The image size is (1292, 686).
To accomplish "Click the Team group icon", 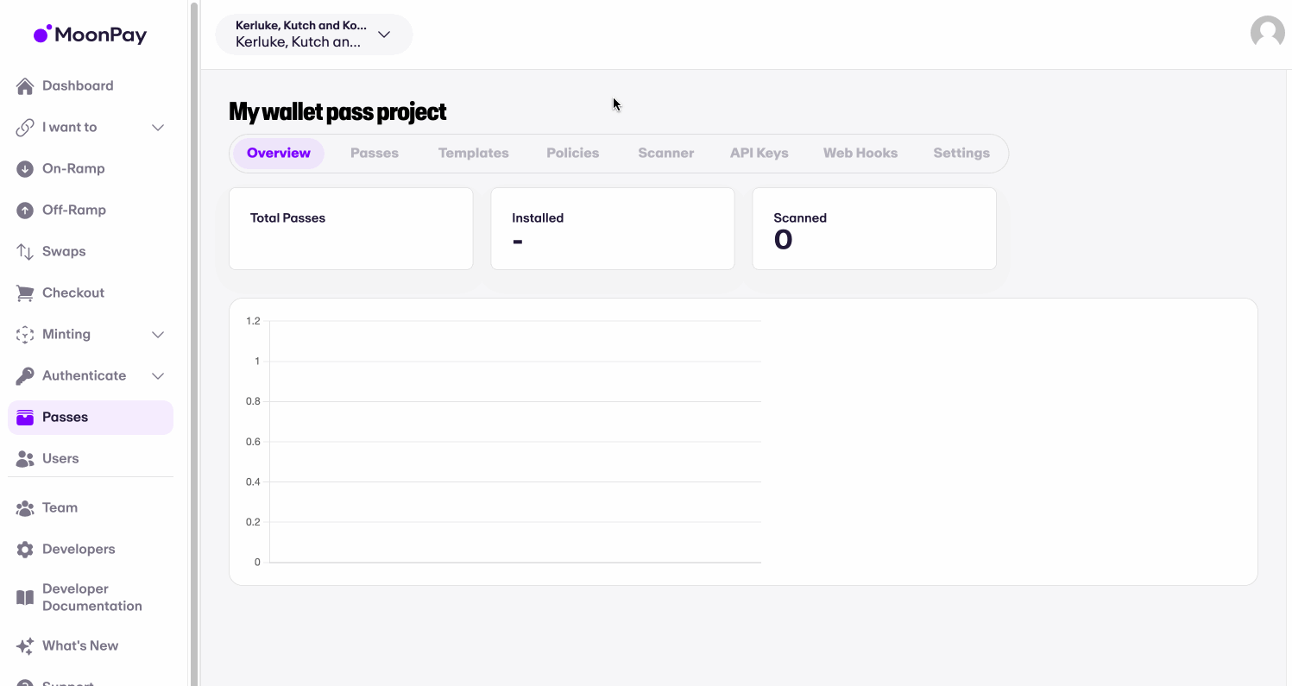I will tap(25, 508).
